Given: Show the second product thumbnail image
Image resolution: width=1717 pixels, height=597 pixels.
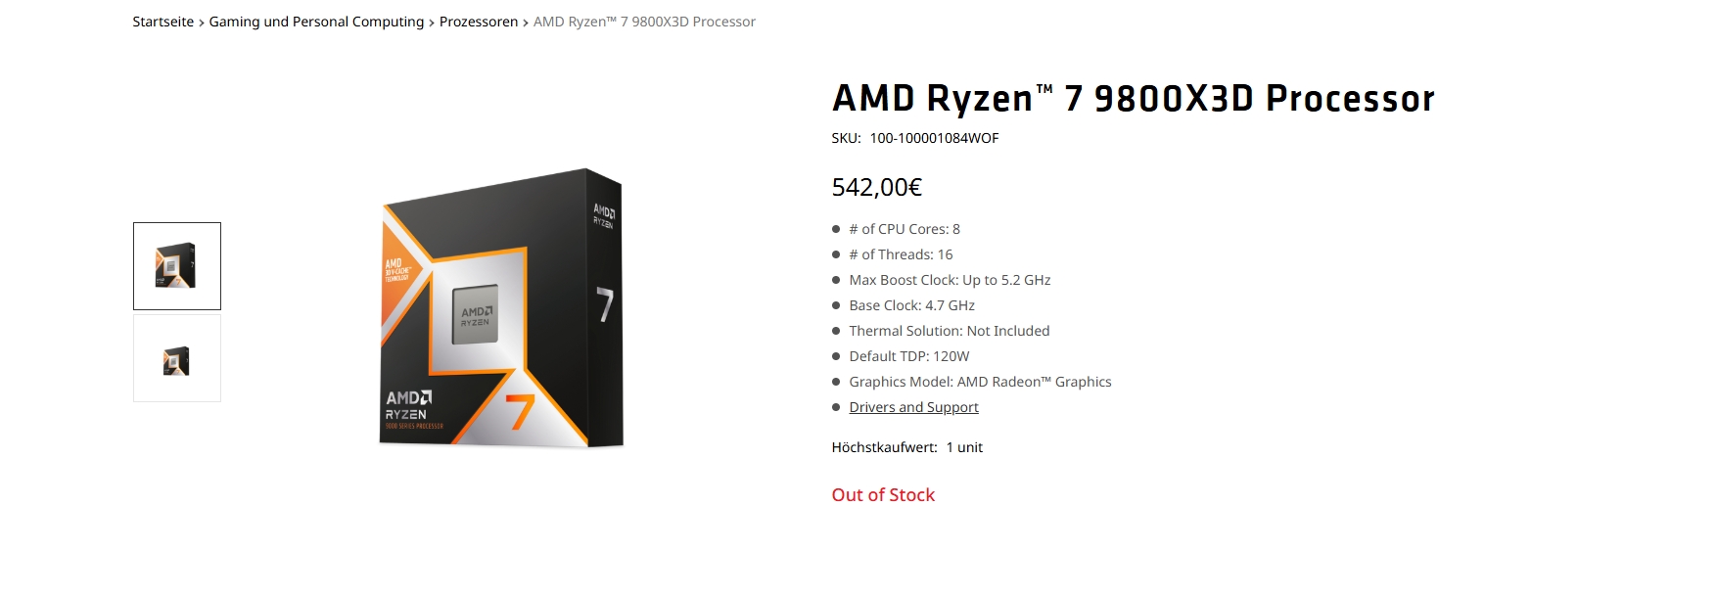Looking at the screenshot, I should [x=177, y=359].
